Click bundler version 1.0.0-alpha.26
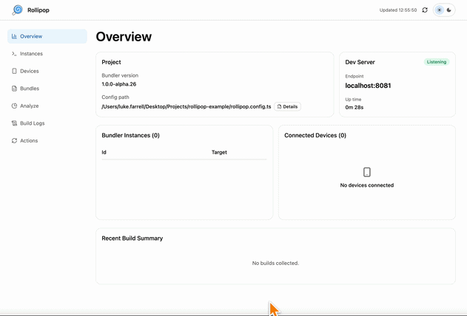467x316 pixels. tap(119, 84)
